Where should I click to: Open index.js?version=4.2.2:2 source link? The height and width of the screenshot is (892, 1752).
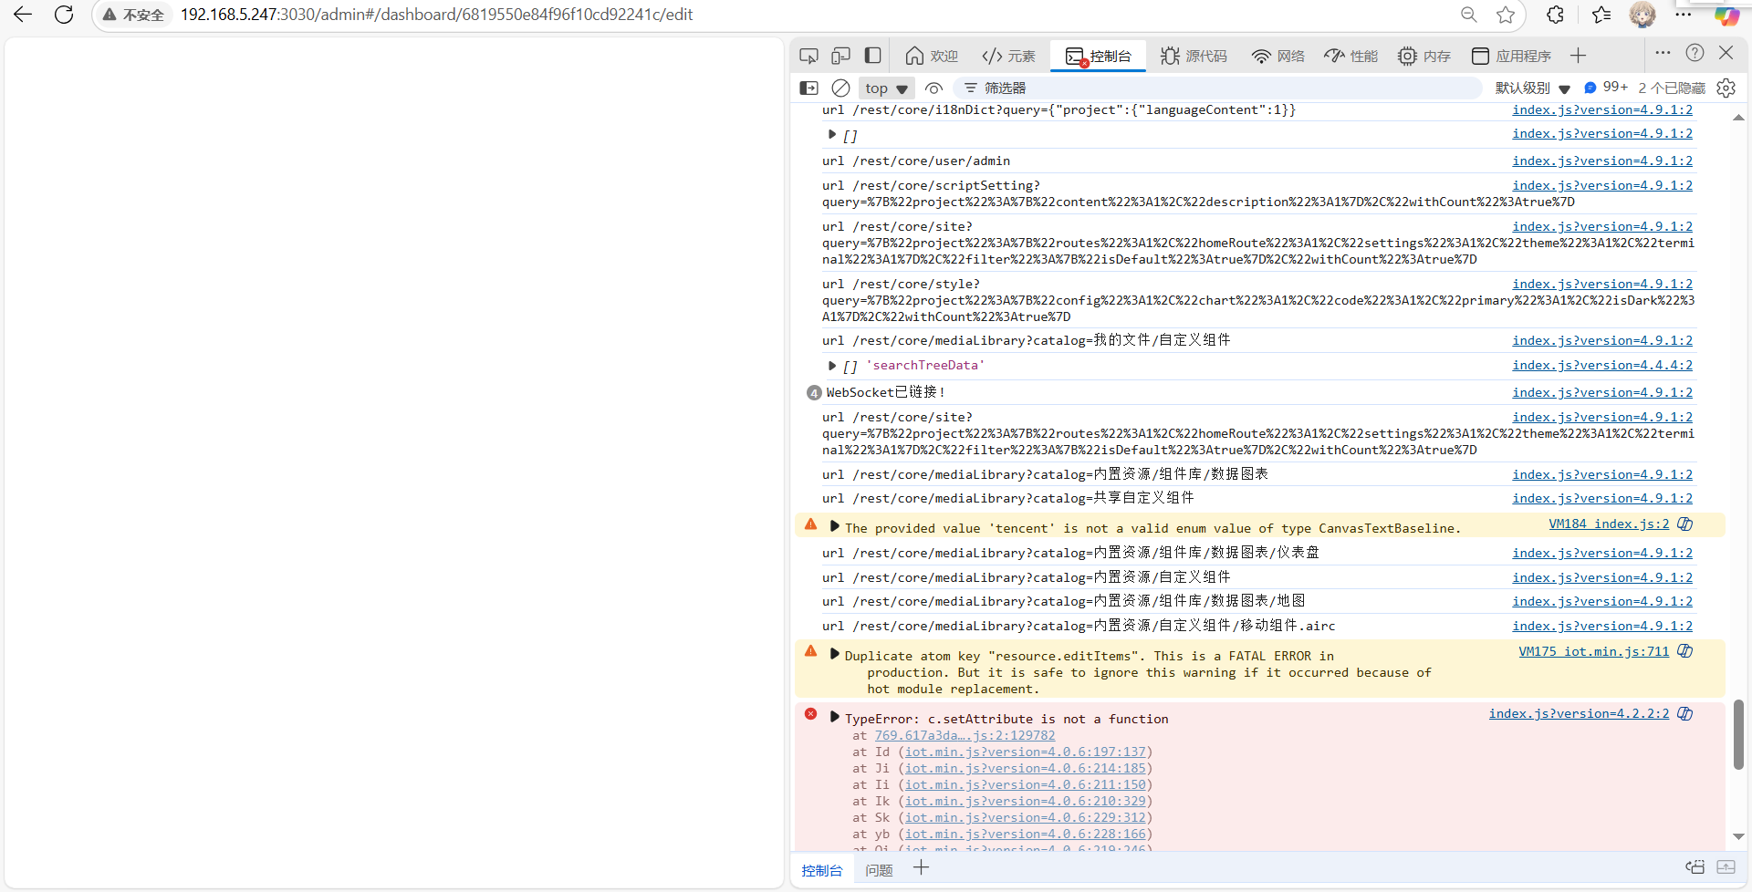(1579, 713)
